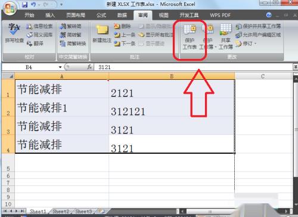Click the 翻译 translate tool
The image size is (298, 217).
35,44
